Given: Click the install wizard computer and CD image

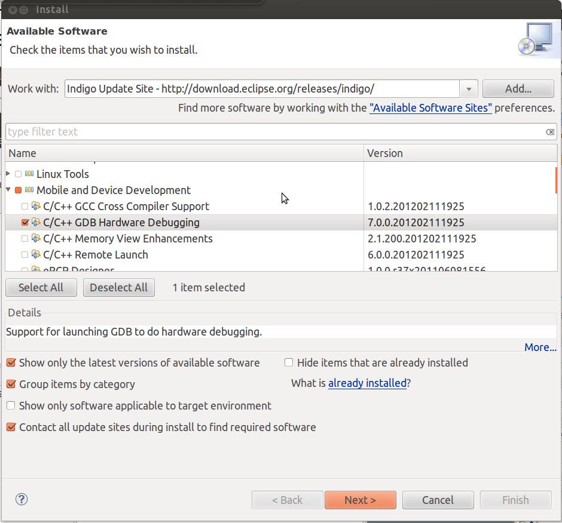Looking at the screenshot, I should click(536, 39).
